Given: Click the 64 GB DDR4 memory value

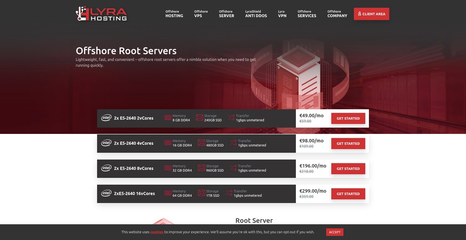Looking at the screenshot, I should coord(182,195).
